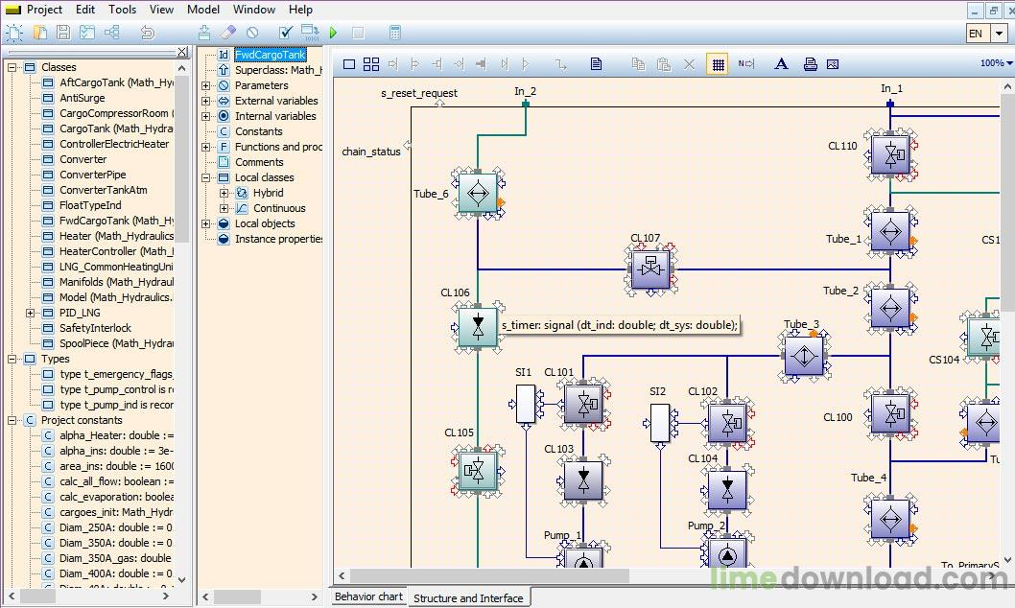Click the document text icon in diagram toolbar
This screenshot has width=1015, height=608.
[x=596, y=64]
